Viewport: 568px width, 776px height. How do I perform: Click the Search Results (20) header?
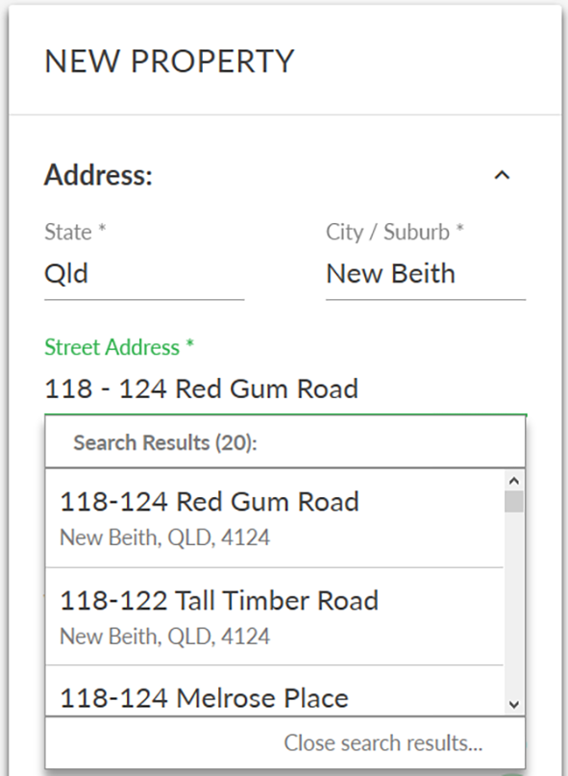165,442
